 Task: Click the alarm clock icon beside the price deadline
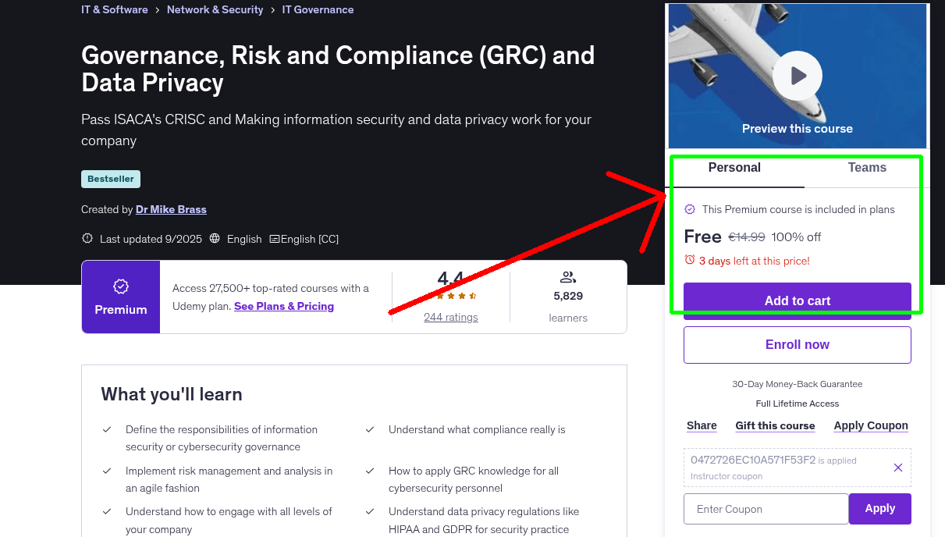[690, 261]
